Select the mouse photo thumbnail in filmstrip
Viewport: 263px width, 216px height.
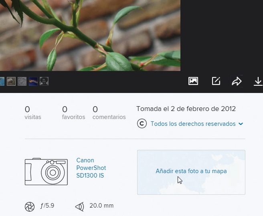click(11, 81)
